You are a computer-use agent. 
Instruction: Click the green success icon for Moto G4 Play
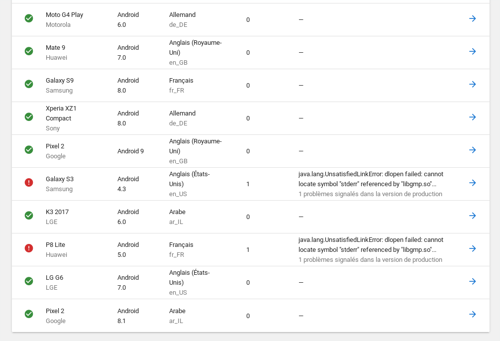29,18
